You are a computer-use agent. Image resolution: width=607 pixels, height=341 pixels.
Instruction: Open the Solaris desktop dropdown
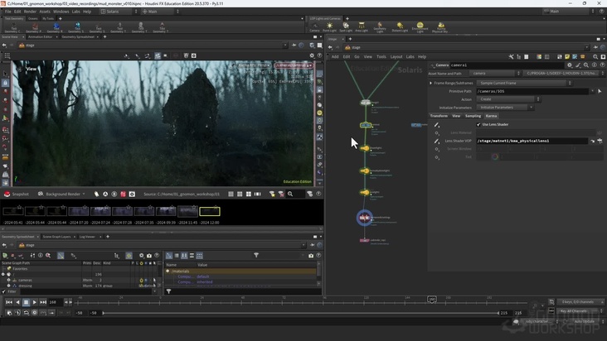pos(119,12)
